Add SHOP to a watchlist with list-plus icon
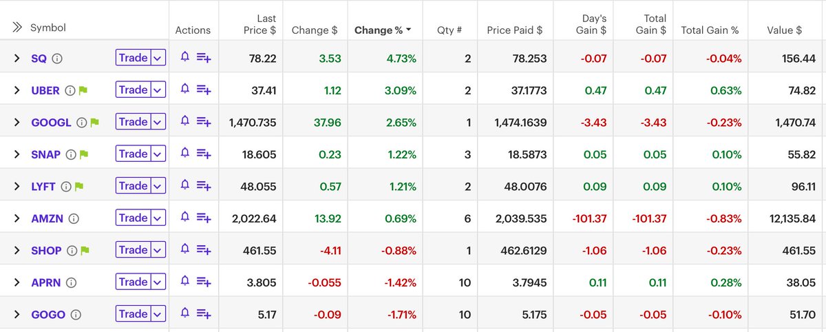The image size is (826, 332). point(204,251)
